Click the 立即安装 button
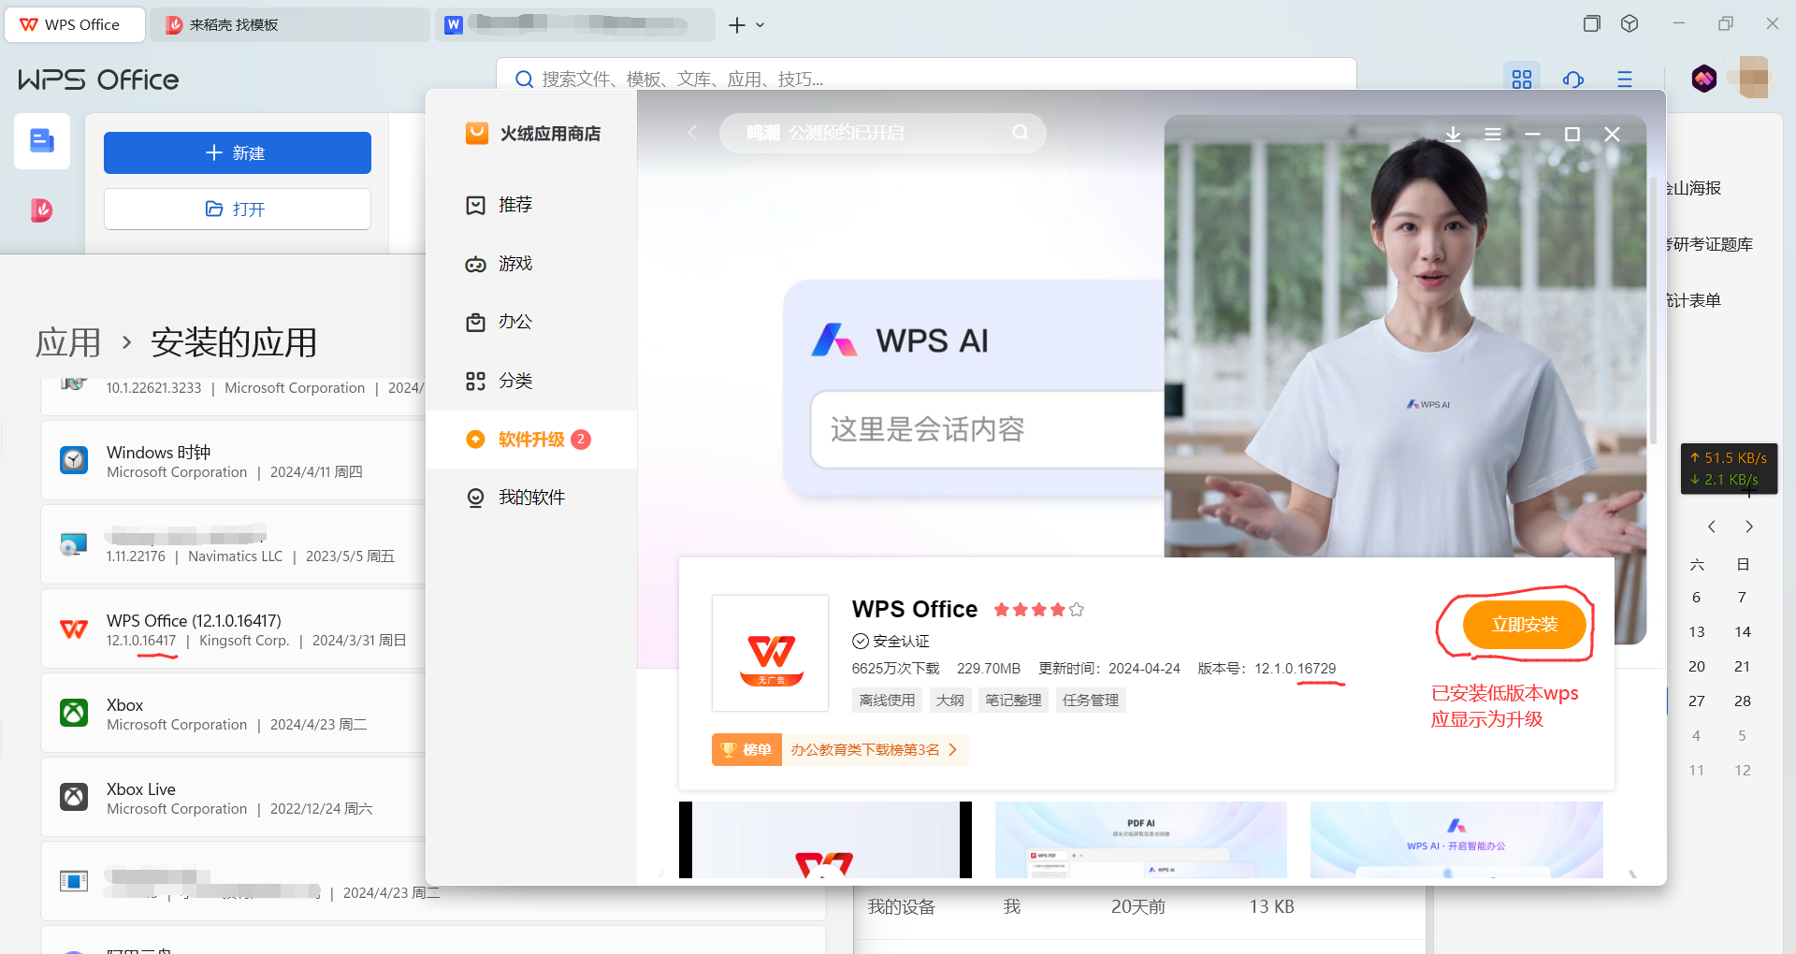Image resolution: width=1796 pixels, height=954 pixels. pyautogui.click(x=1525, y=625)
